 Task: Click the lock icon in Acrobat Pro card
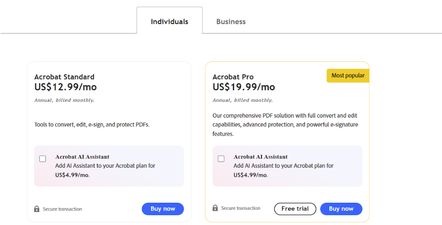215,208
